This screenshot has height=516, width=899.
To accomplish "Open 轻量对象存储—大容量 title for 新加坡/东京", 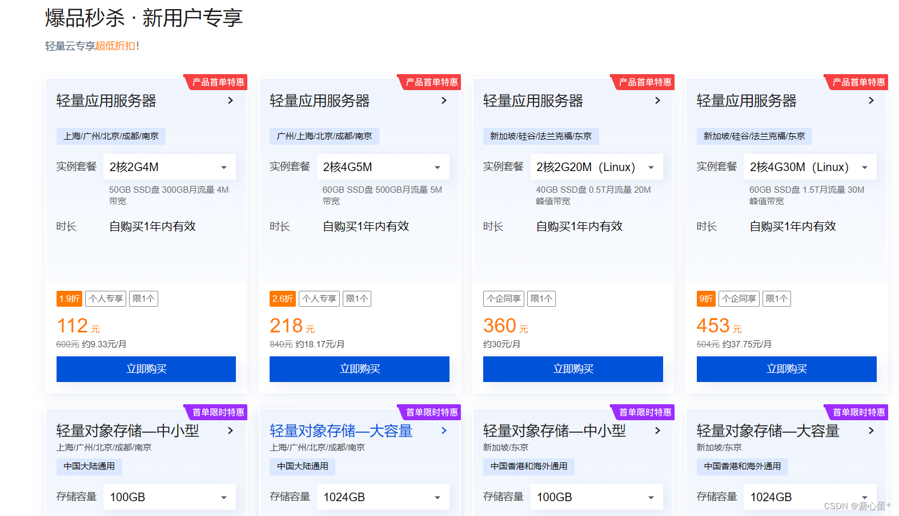I will click(768, 431).
